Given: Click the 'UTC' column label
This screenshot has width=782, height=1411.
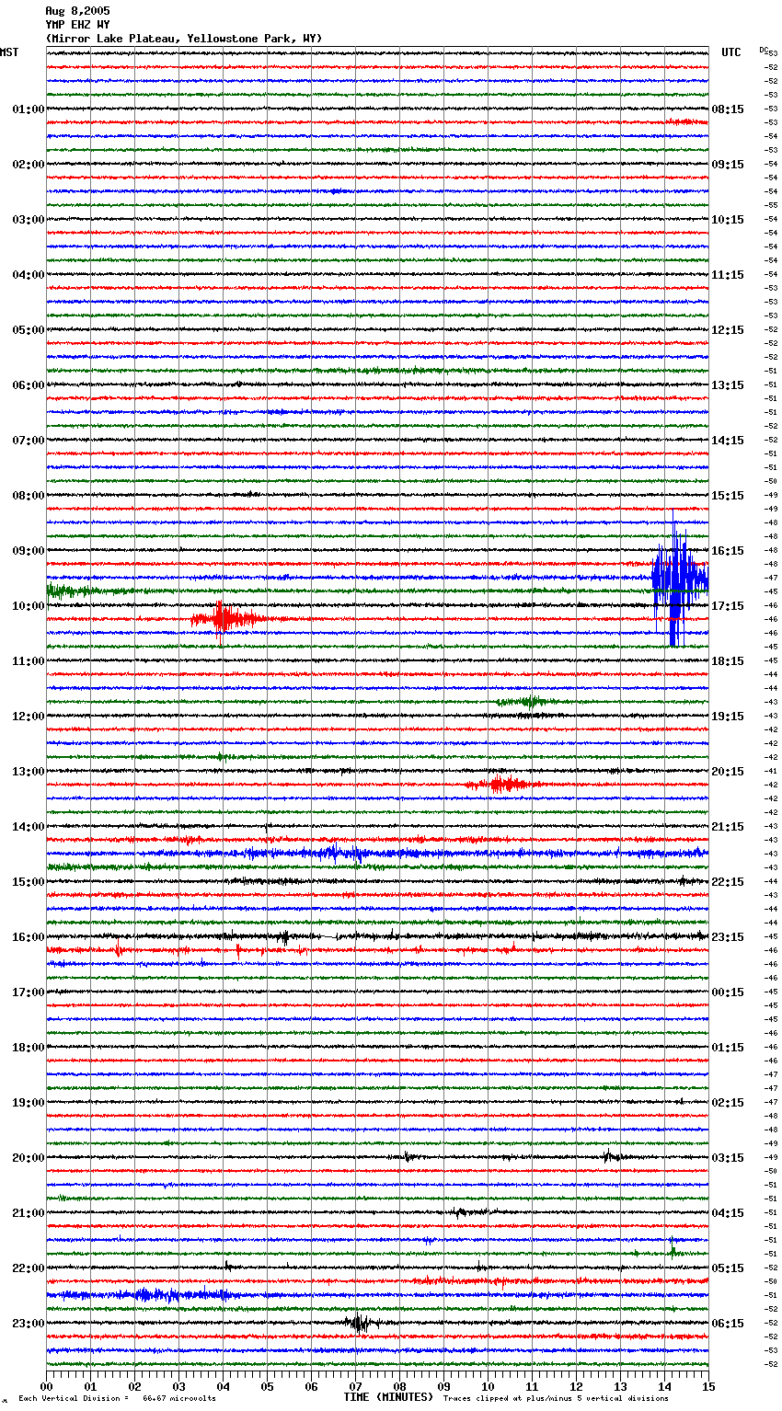Looking at the screenshot, I should coord(730,52).
